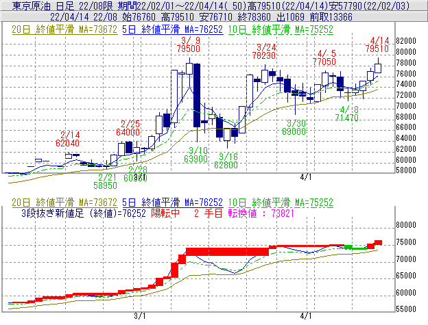Click the 5日 終値平滑 MA=76252 legend above candlestick chart

(173, 29)
